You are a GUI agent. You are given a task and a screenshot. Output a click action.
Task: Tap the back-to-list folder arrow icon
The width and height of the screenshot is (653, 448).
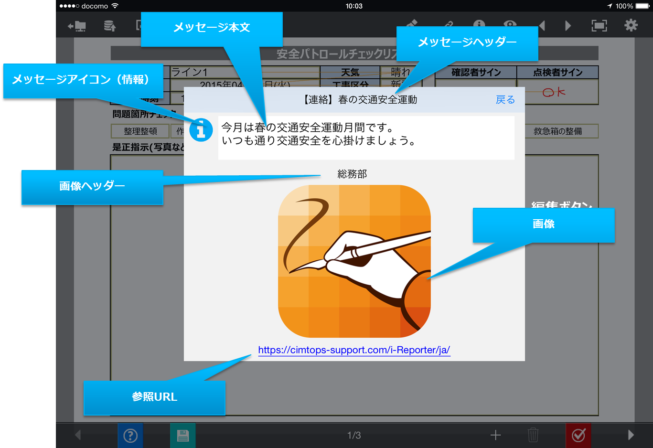pyautogui.click(x=77, y=26)
